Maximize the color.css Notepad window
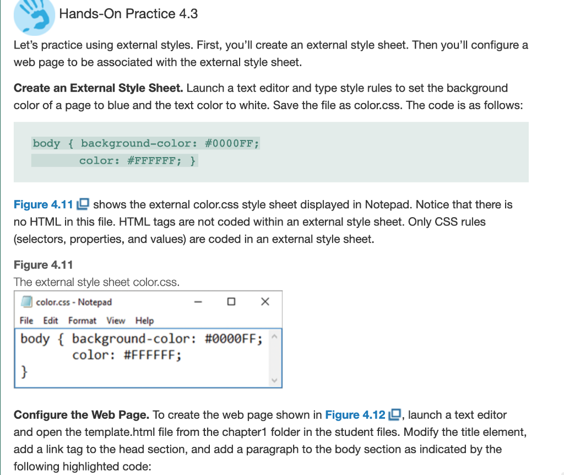The image size is (564, 475). click(x=231, y=302)
